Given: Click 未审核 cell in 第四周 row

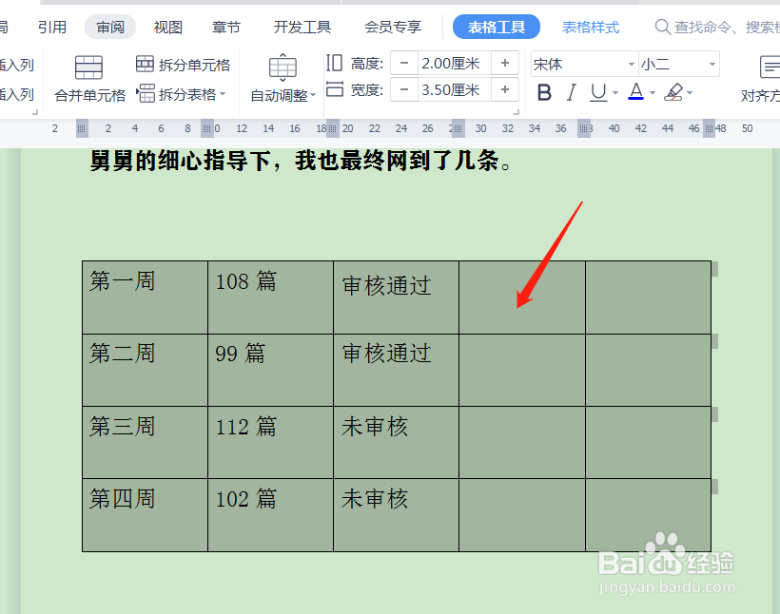Looking at the screenshot, I should 396,515.
